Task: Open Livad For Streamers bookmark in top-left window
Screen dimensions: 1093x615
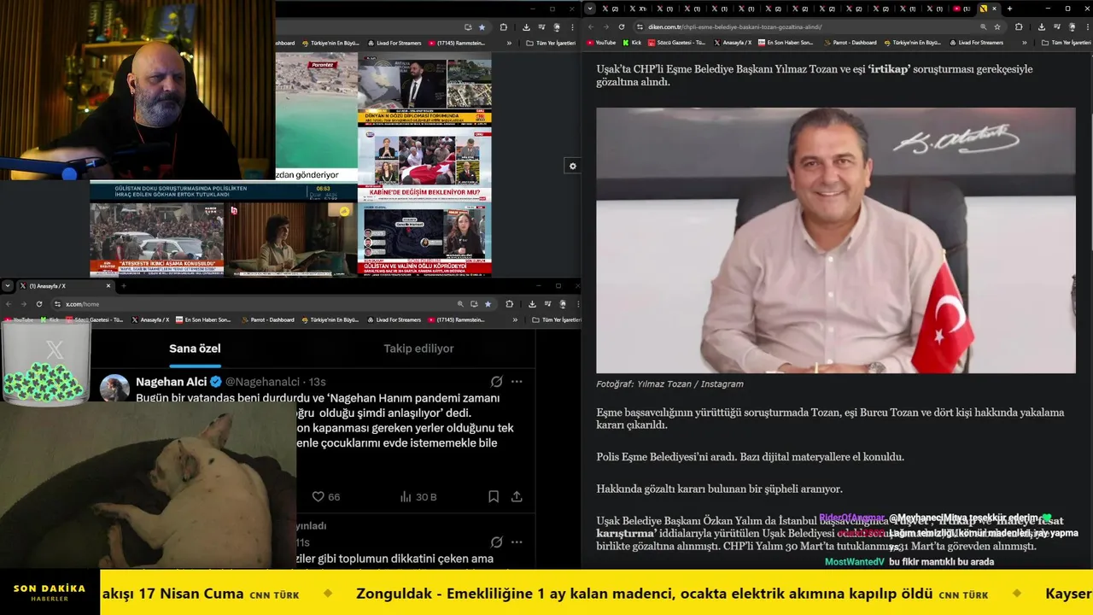Action: 394,43
